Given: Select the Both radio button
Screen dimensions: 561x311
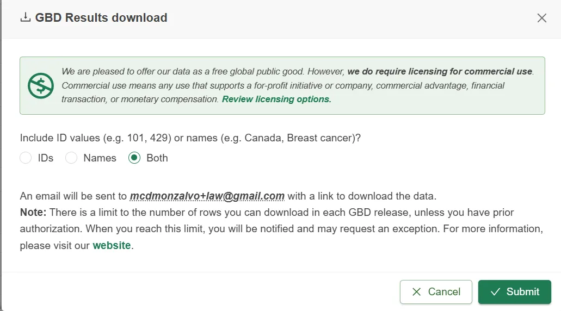Looking at the screenshot, I should (x=134, y=158).
